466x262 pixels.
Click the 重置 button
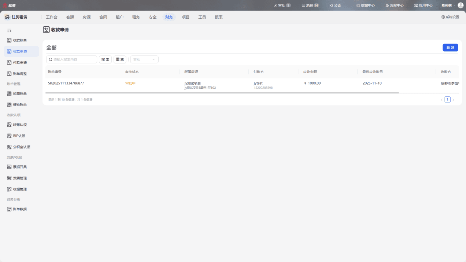coord(120,59)
